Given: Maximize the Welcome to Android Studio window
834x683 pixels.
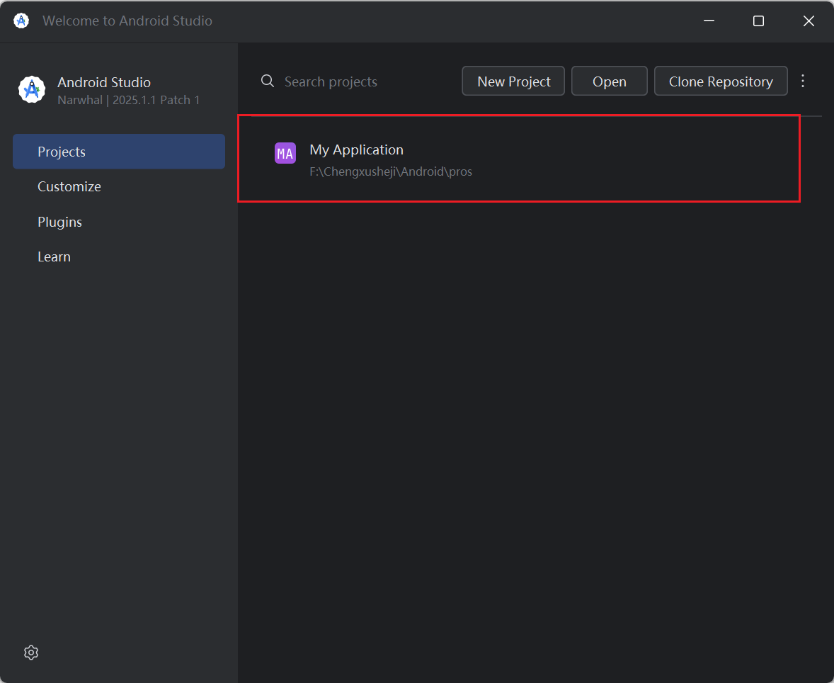Looking at the screenshot, I should pyautogui.click(x=758, y=21).
